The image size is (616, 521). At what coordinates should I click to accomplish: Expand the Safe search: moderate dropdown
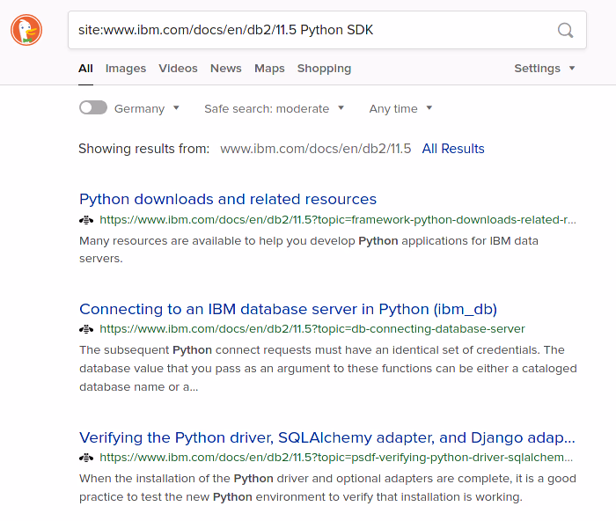(x=275, y=109)
